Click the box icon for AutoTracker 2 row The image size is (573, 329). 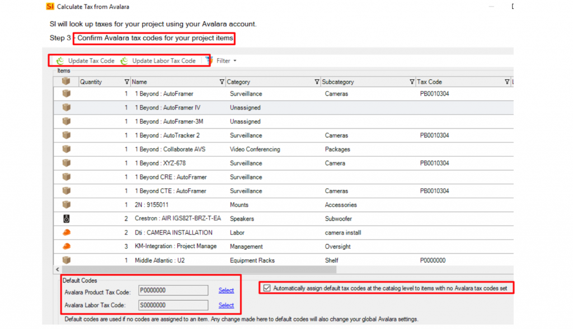(x=66, y=135)
